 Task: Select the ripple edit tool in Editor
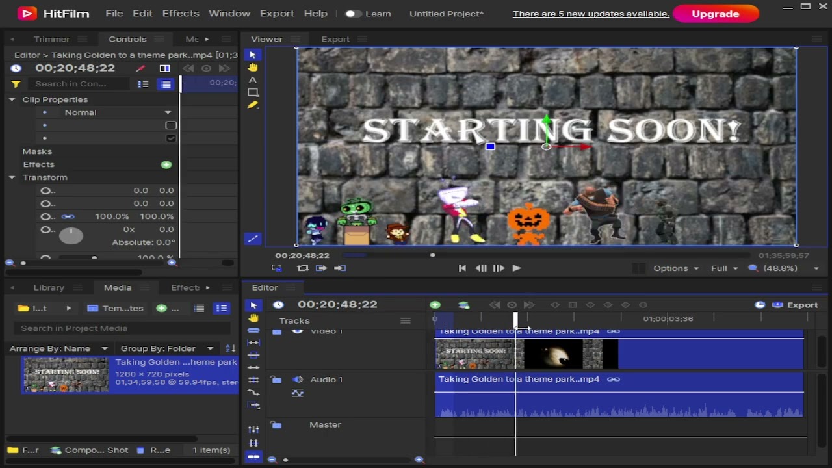(253, 367)
